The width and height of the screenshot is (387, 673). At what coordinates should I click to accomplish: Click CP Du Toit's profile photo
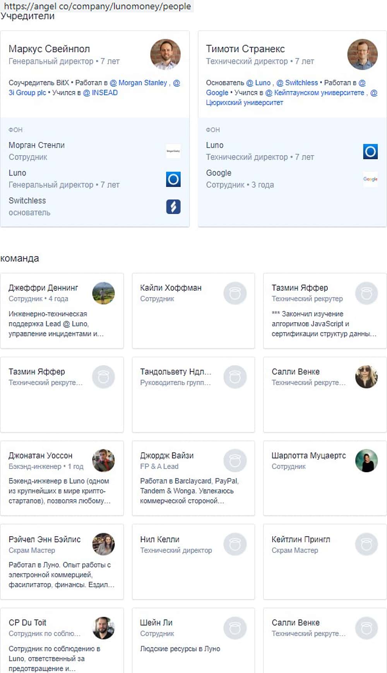[x=103, y=628]
